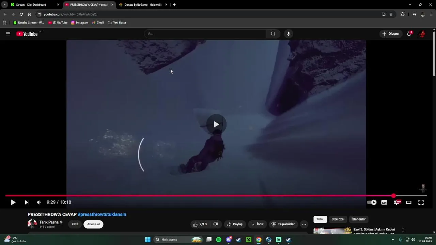Open the YouTube hamburger guide menu

[x=8, y=34]
